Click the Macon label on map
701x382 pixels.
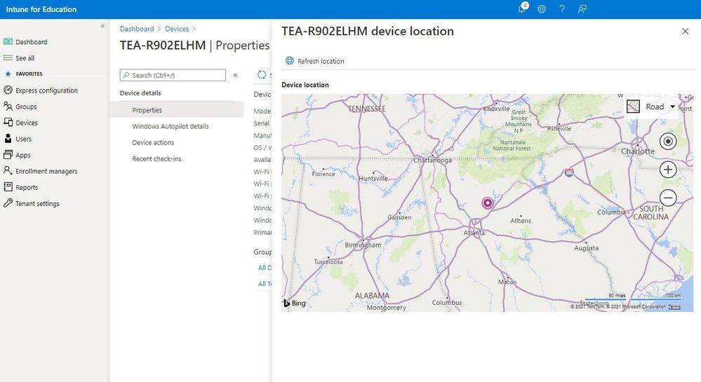tap(507, 282)
